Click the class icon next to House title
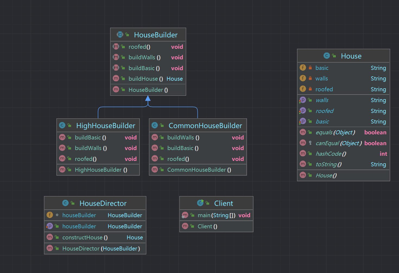 tap(327, 56)
